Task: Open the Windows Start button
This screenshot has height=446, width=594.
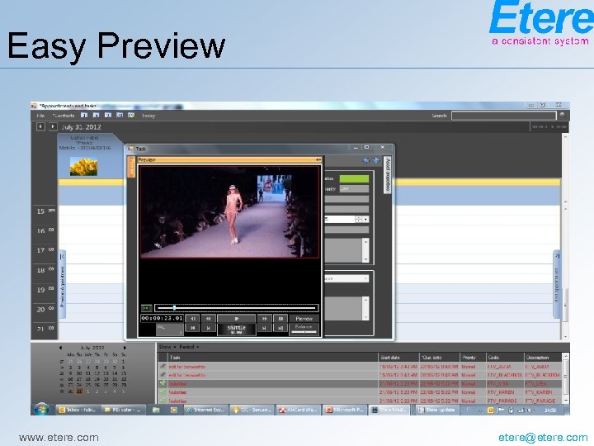Action: click(x=41, y=410)
